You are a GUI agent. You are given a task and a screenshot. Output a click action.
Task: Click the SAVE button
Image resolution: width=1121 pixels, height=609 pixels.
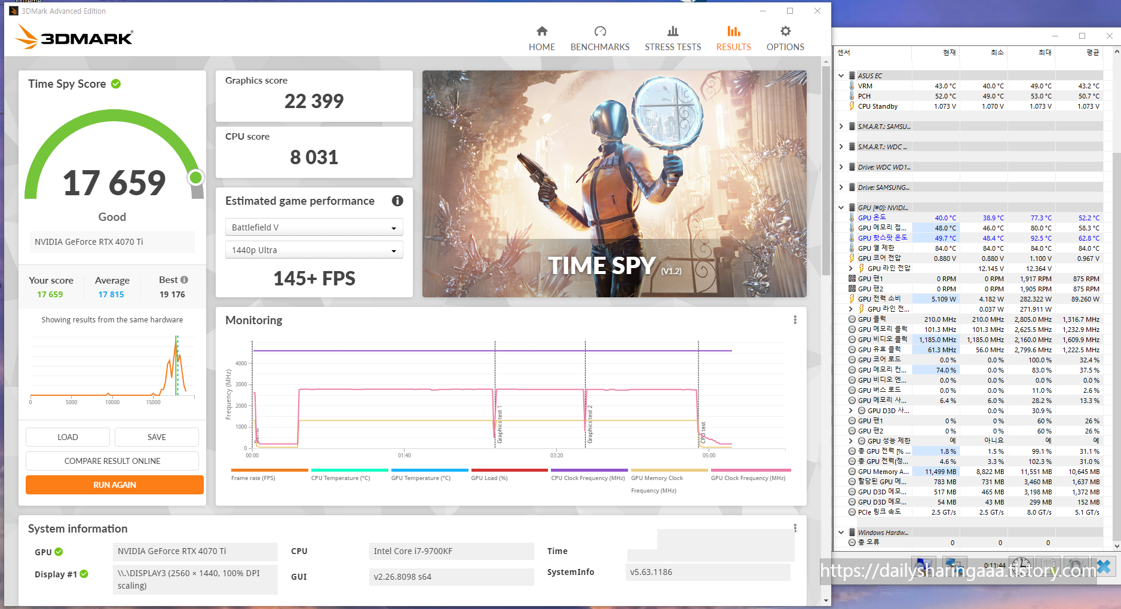pos(157,437)
